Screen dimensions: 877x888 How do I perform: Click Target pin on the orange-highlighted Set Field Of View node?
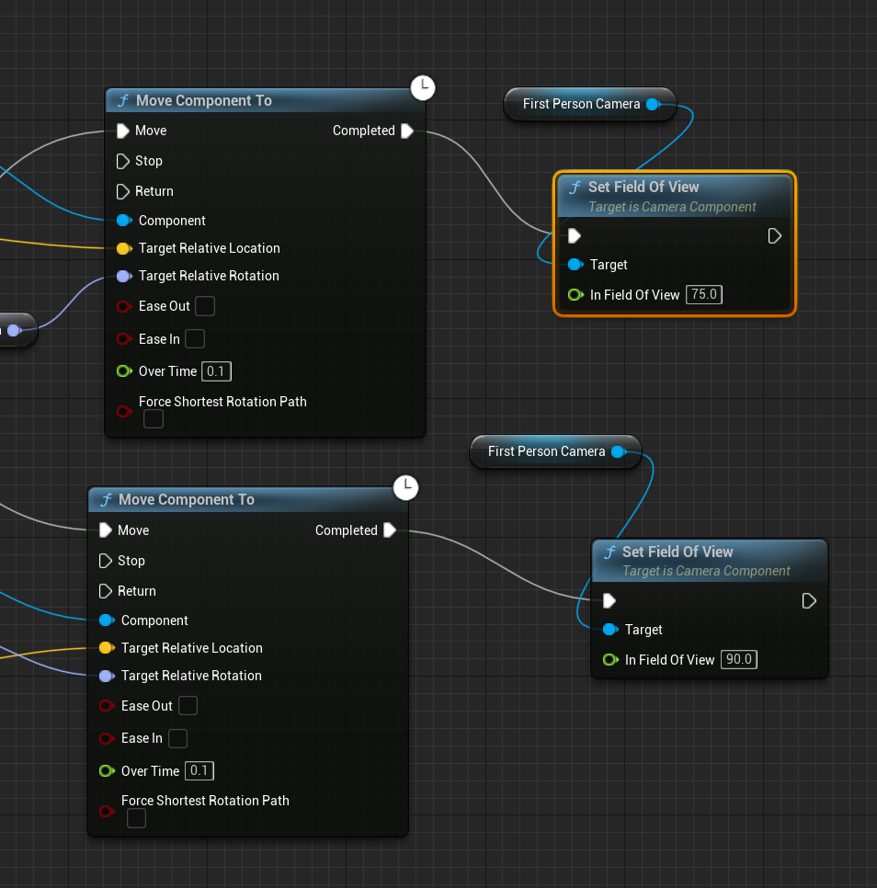[x=575, y=265]
